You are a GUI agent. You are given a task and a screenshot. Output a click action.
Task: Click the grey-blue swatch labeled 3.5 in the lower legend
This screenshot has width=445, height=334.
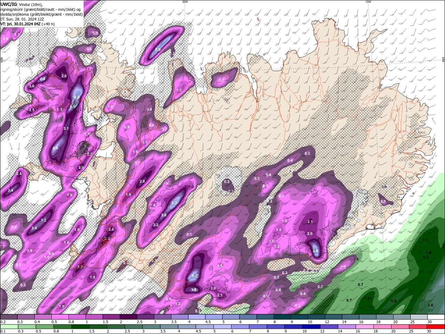coord(169,327)
